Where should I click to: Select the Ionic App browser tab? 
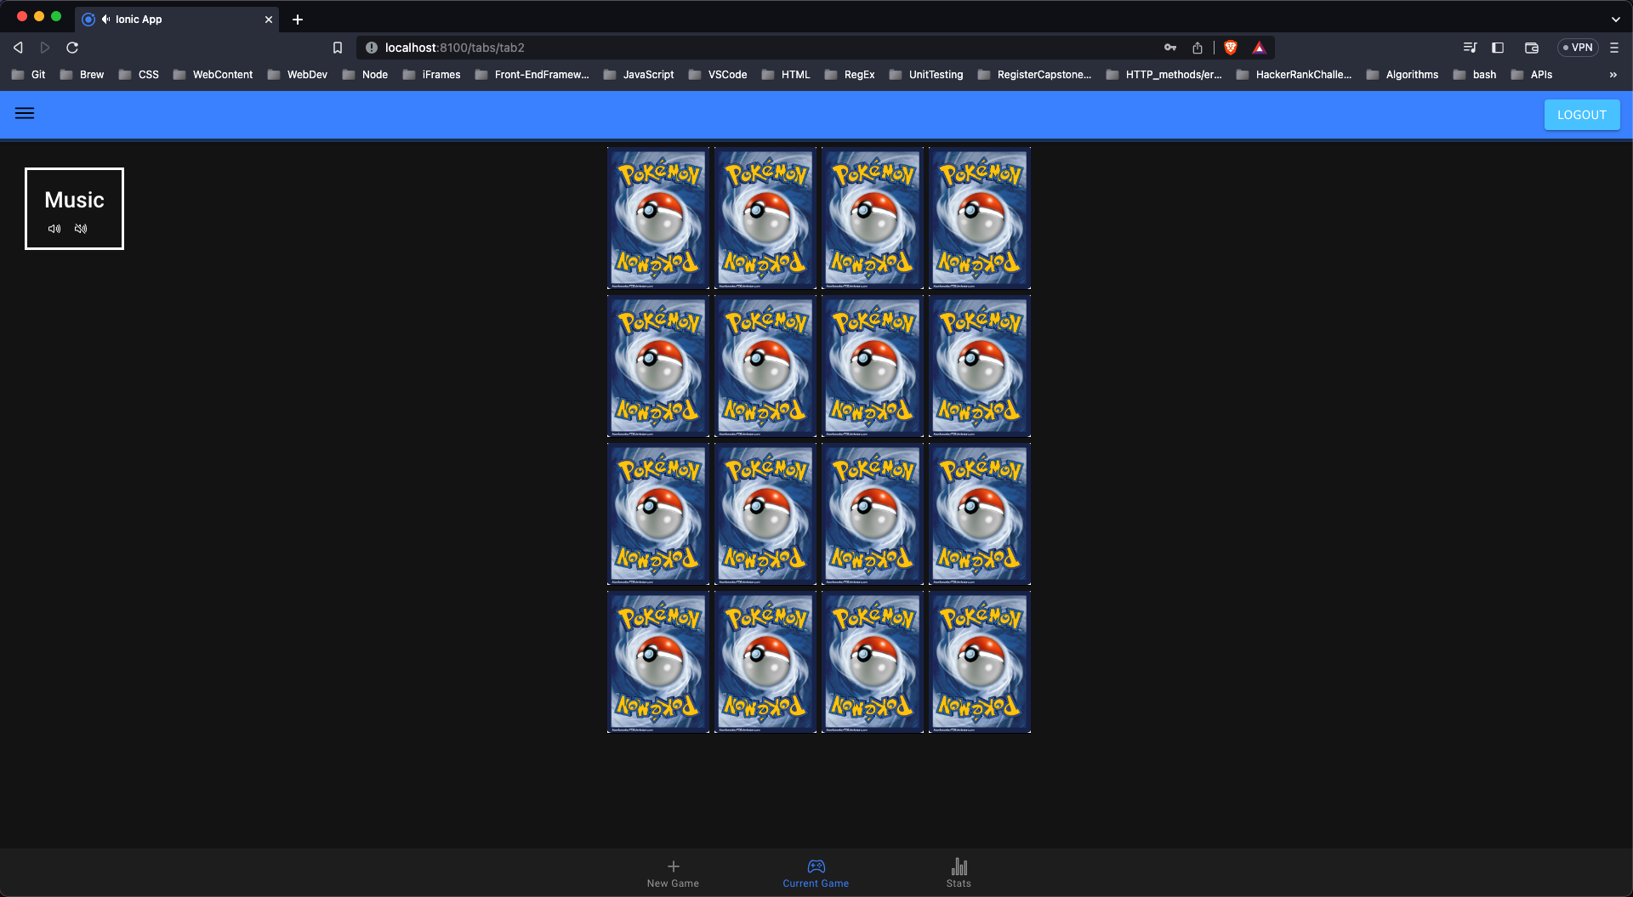pyautogui.click(x=177, y=19)
